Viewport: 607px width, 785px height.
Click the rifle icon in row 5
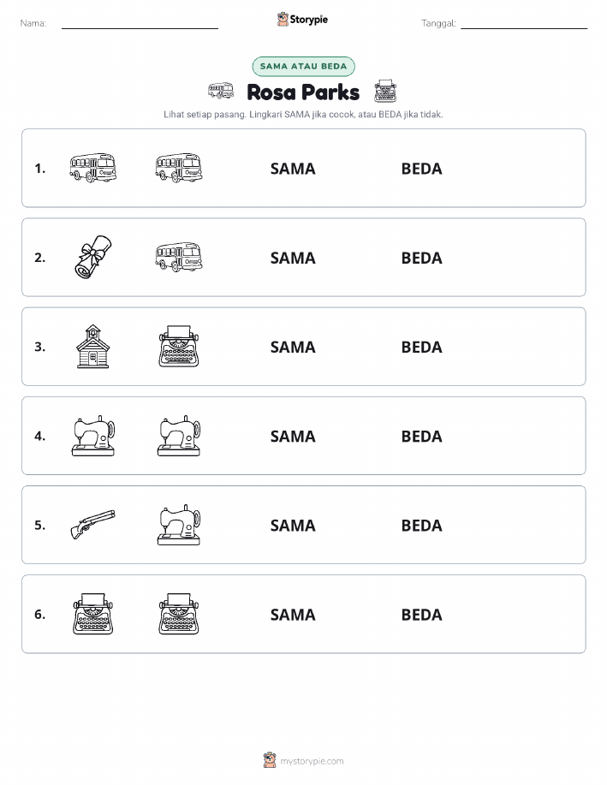[x=92, y=524]
